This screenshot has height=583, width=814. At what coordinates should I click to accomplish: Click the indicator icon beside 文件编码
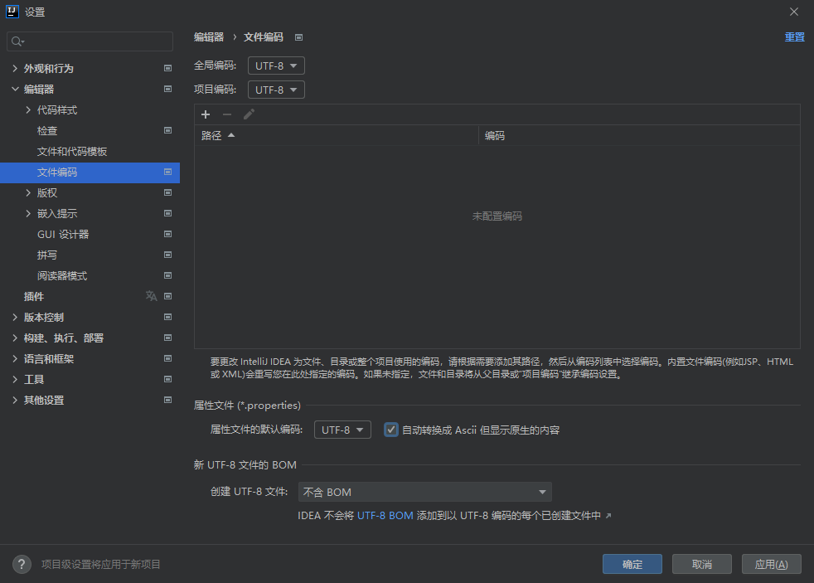tap(167, 172)
